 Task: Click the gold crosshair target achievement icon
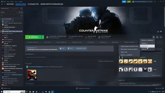coord(150,61)
